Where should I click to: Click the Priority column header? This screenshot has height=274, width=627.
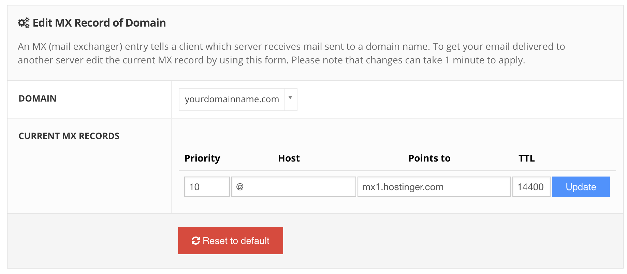(202, 158)
